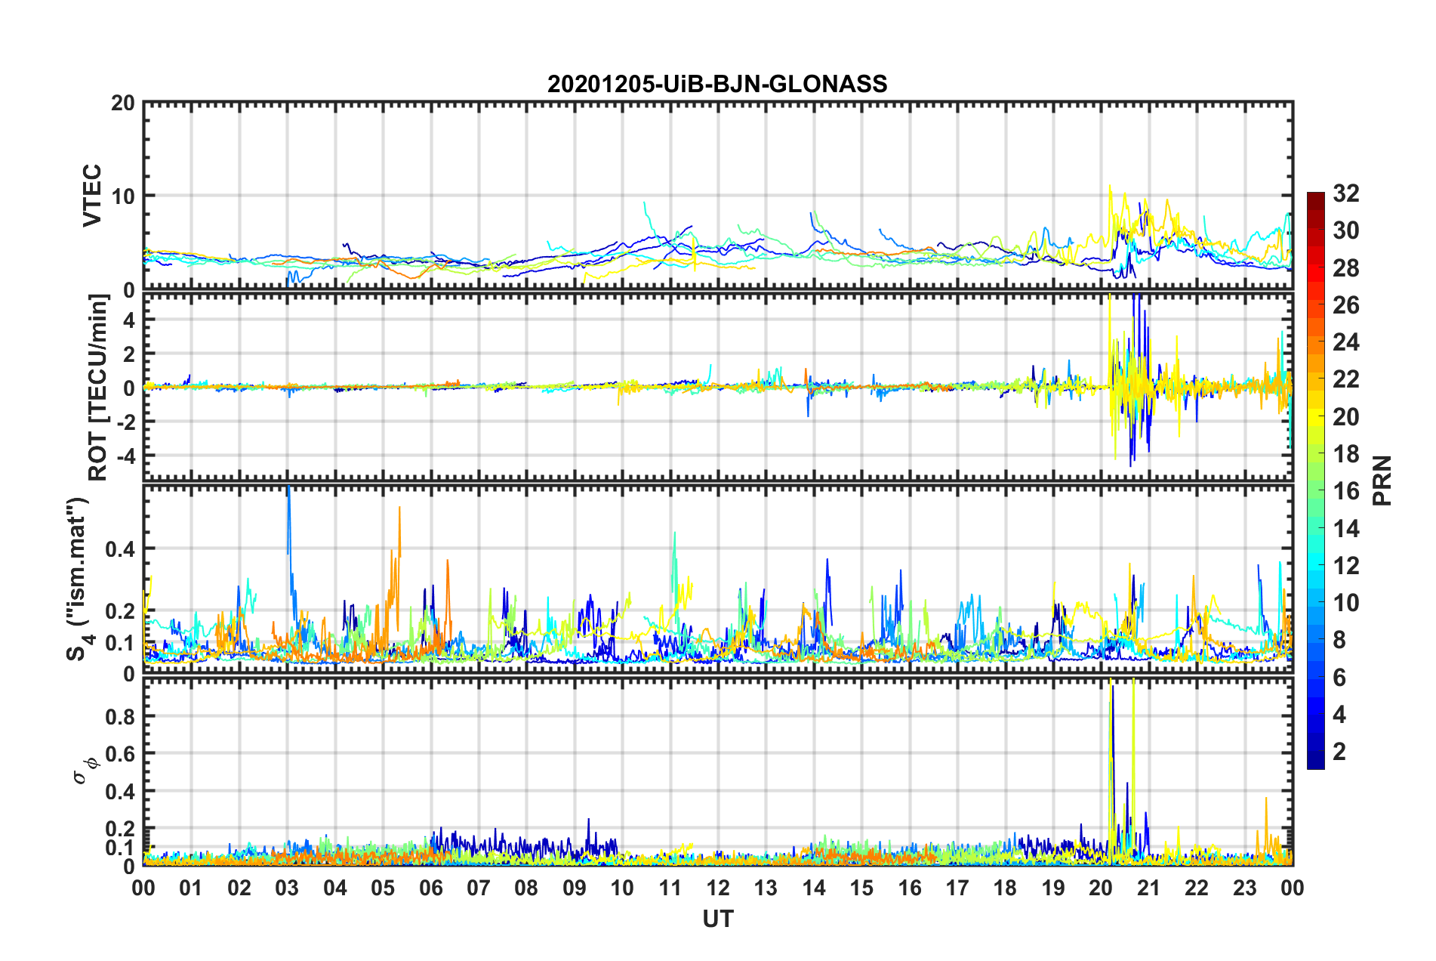The height and width of the screenshot is (961, 1436).
Task: Click the yellow section of the PRN colorbar
Action: pos(1316,417)
